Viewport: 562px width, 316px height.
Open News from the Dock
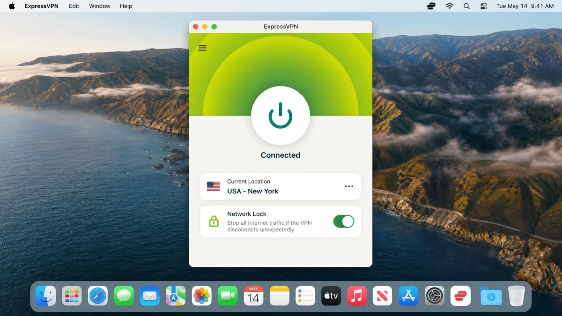tap(383, 296)
